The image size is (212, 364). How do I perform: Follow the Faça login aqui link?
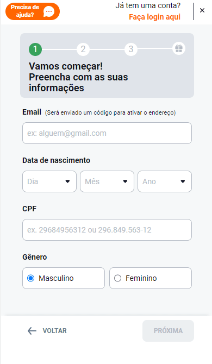[154, 17]
